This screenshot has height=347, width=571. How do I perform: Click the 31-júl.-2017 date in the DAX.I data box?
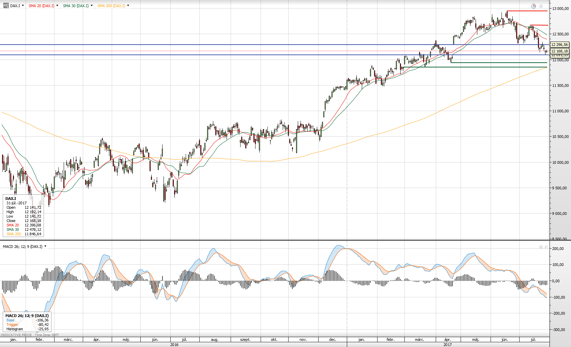pos(16,203)
